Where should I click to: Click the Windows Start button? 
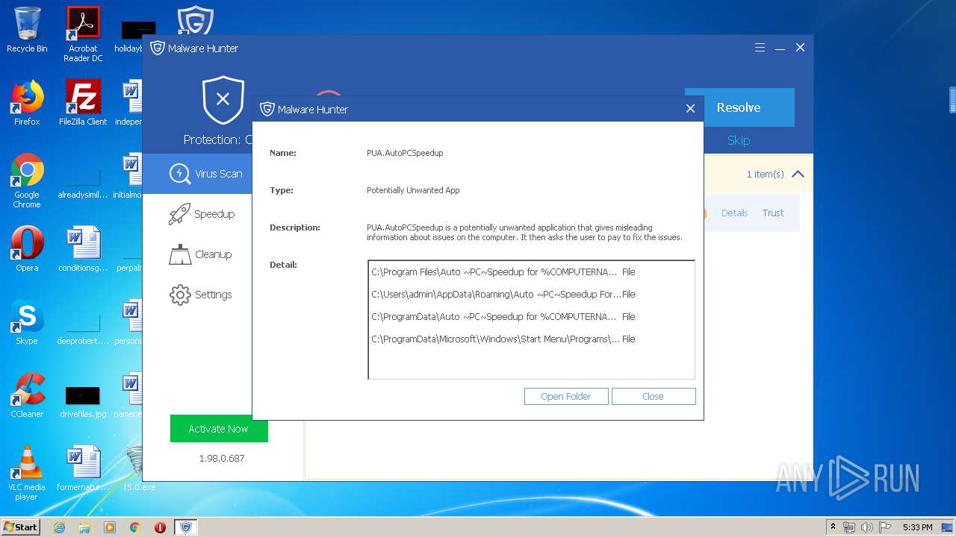[x=21, y=527]
